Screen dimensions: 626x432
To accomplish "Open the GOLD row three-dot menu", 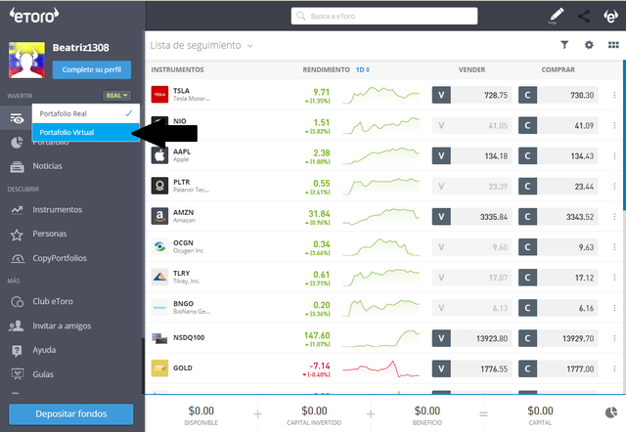I will click(x=614, y=368).
